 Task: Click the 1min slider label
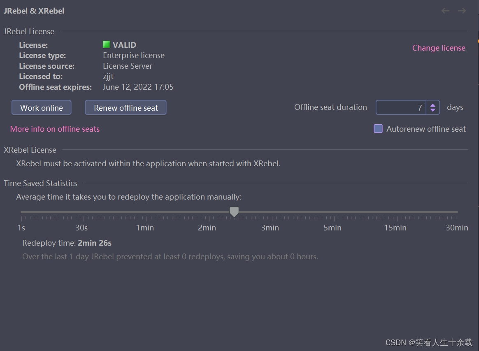coord(145,228)
